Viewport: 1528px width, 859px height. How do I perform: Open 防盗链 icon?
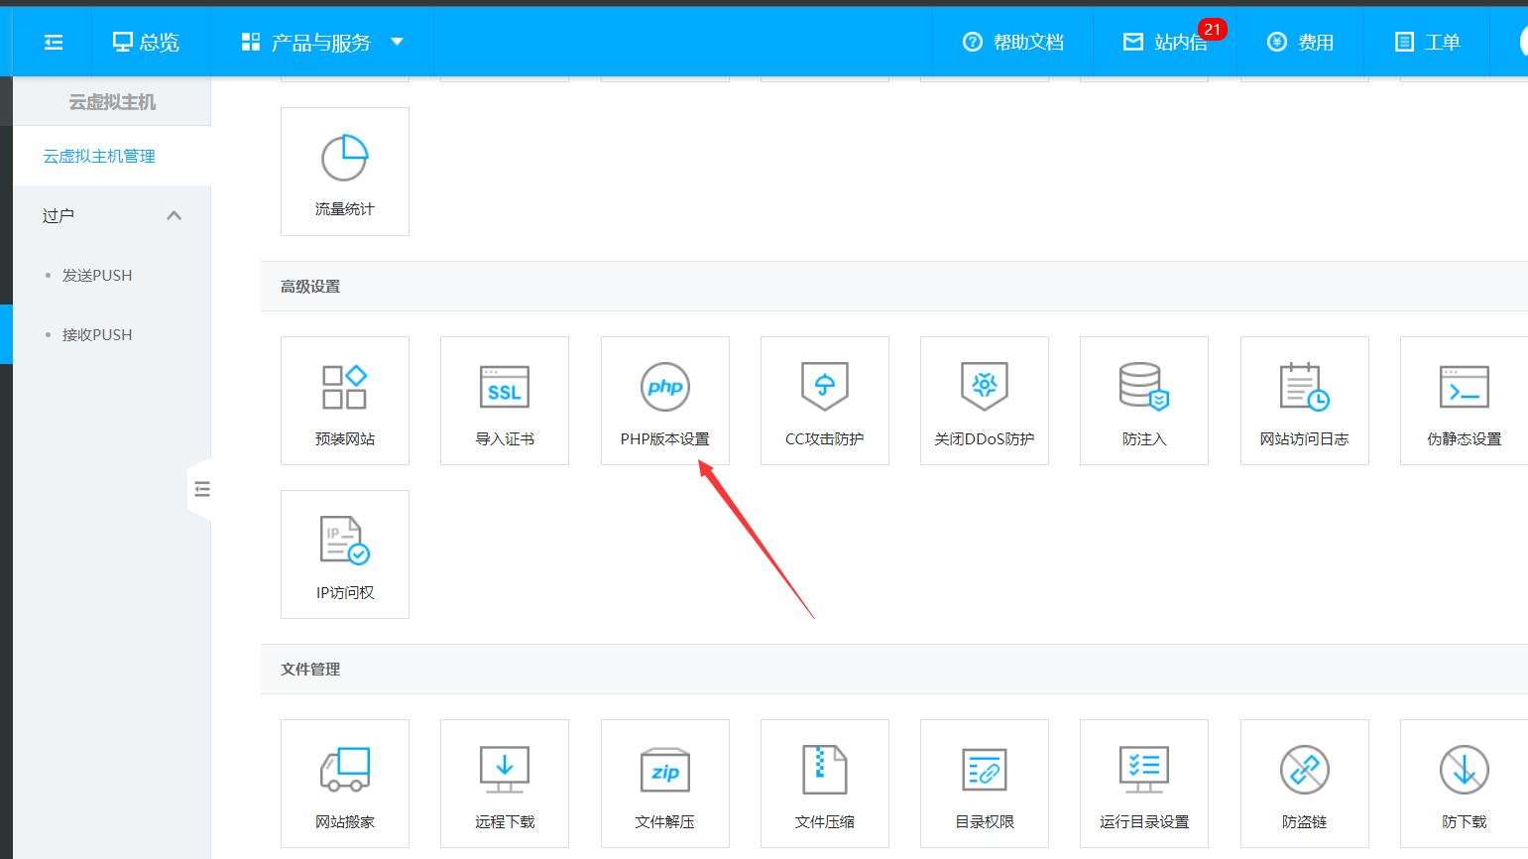coord(1304,771)
